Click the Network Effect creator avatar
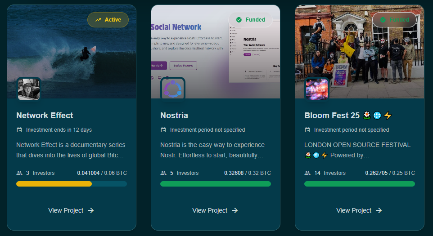433x236 pixels. 29,89
